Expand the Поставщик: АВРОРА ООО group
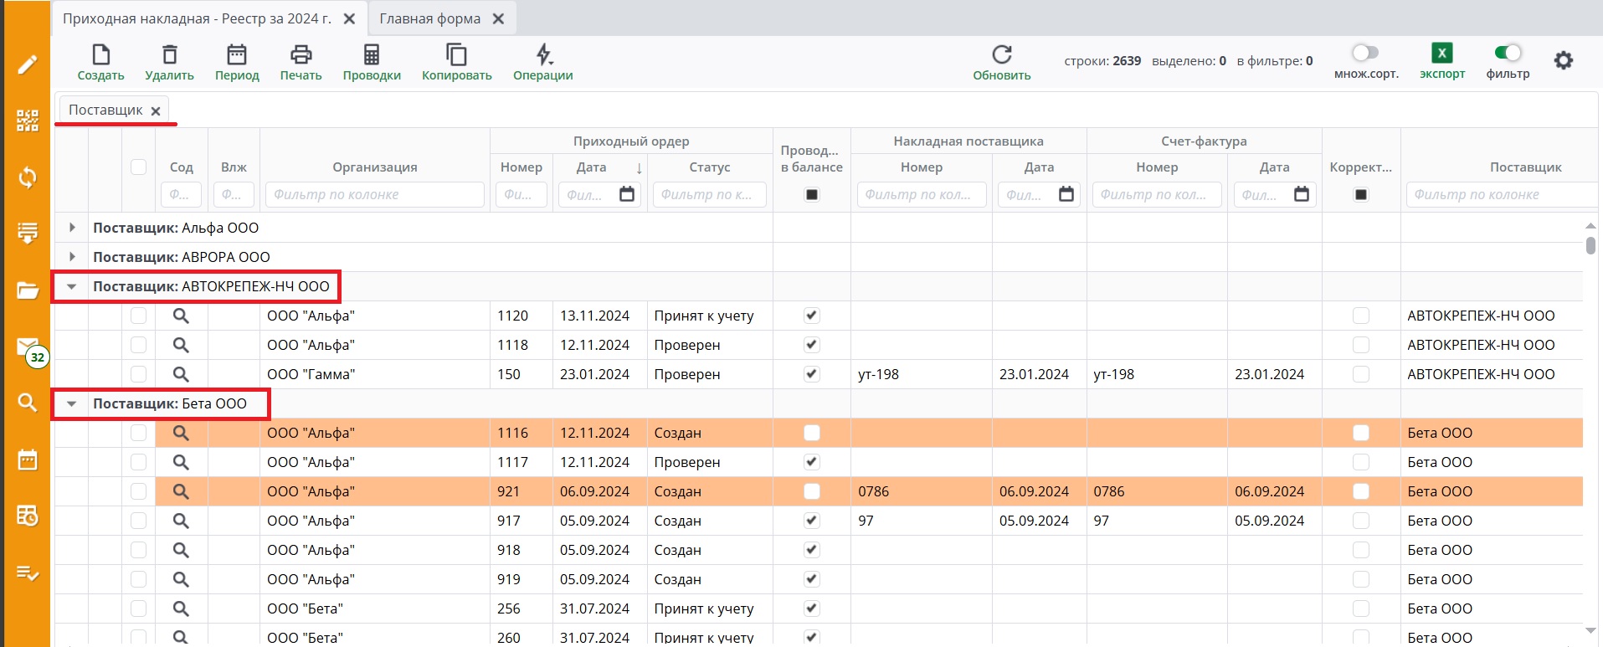Image resolution: width=1603 pixels, height=647 pixels. pyautogui.click(x=72, y=257)
